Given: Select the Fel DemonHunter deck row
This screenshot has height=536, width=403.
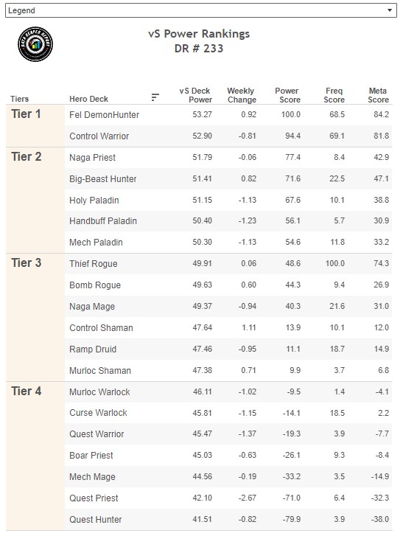Looking at the screenshot, I should 228,114.
